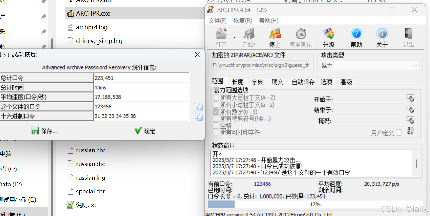This screenshot has width=430, height=216.
Task: Open the 攻击类型 dropdown showing 暴力
Action: tap(369, 66)
